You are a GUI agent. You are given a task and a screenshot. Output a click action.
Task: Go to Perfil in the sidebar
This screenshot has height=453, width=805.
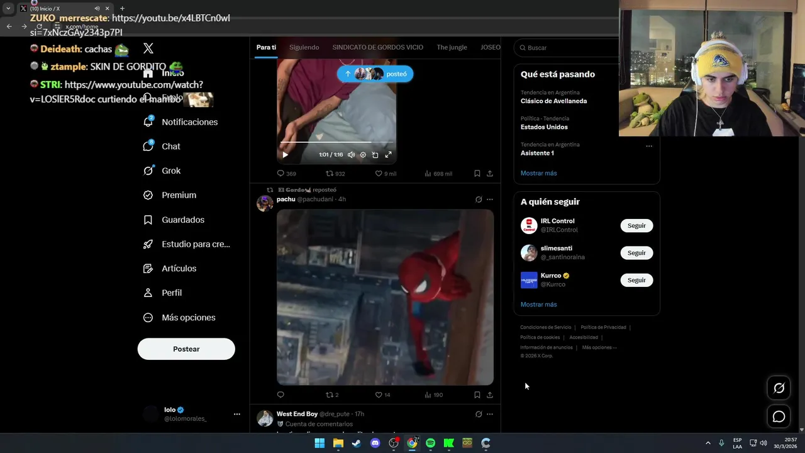coord(162,293)
